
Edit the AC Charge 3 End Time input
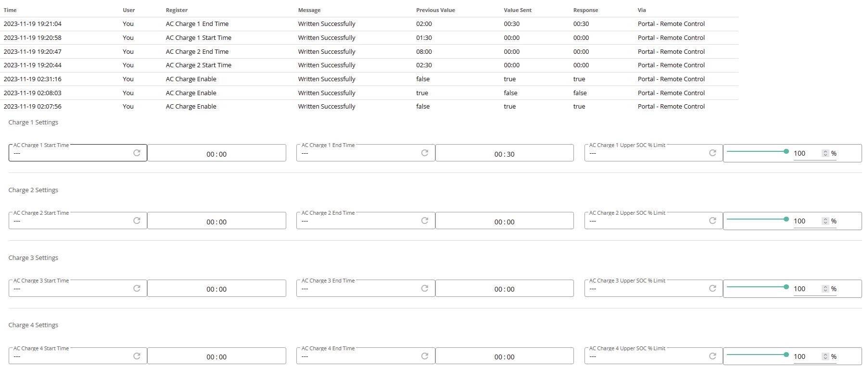click(x=504, y=288)
